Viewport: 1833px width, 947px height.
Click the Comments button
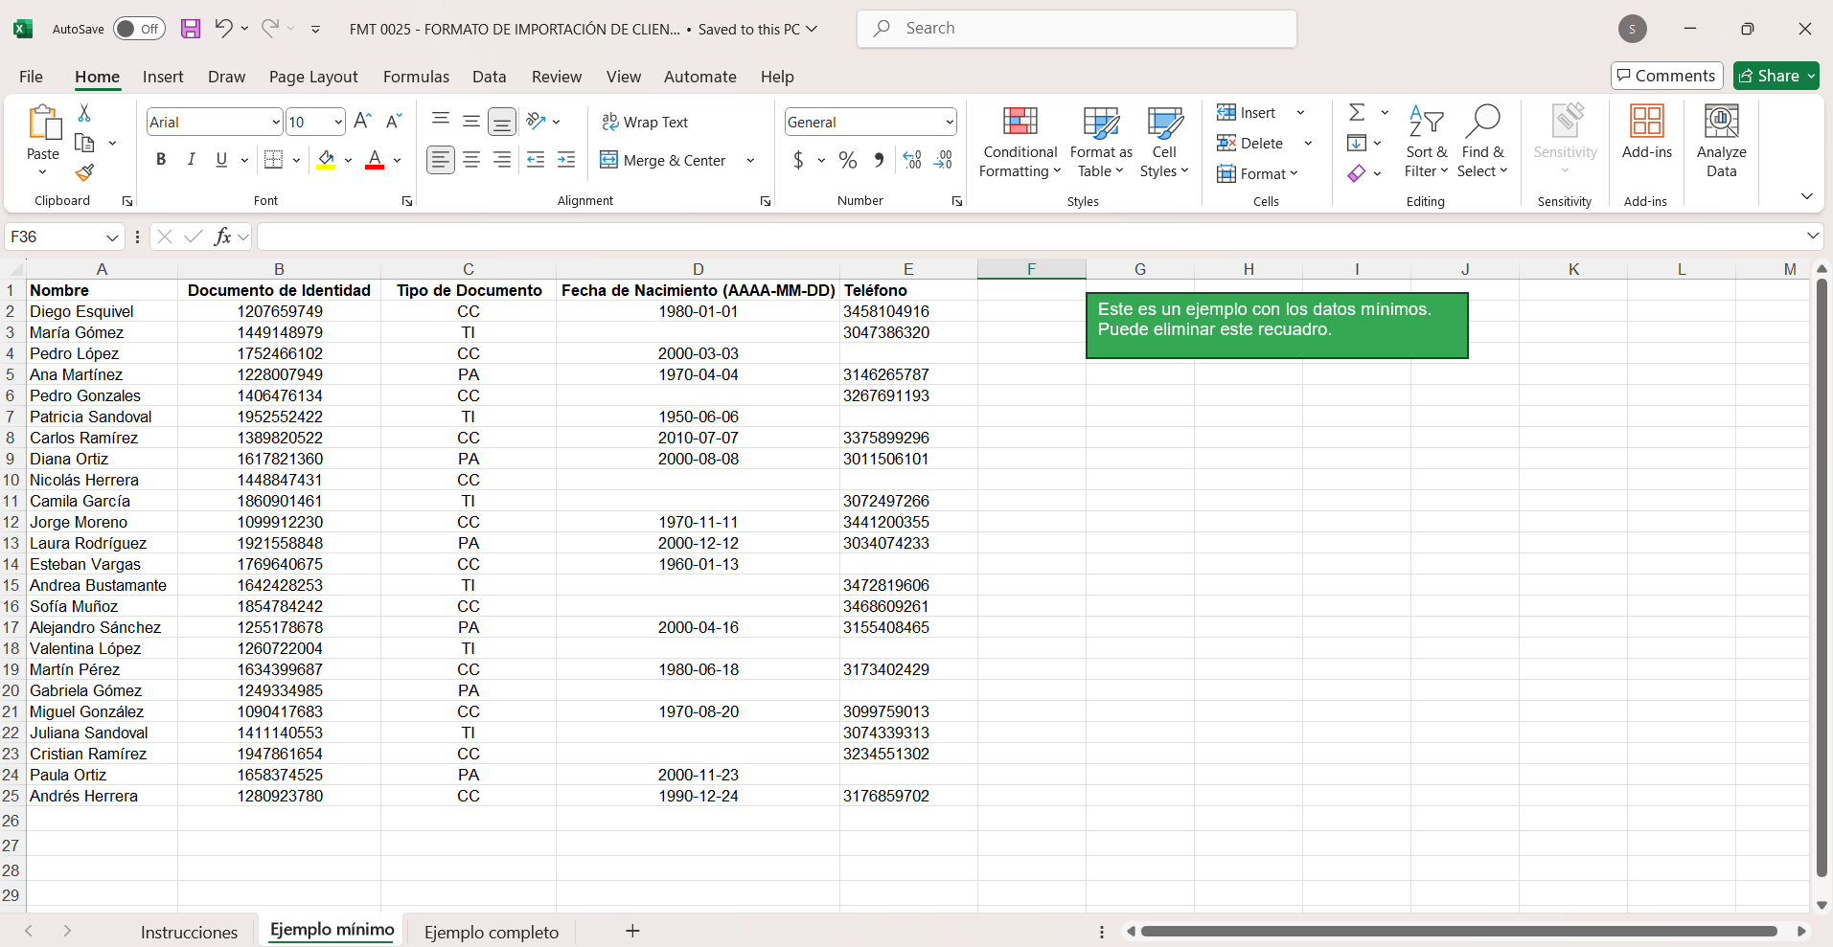pos(1666,76)
